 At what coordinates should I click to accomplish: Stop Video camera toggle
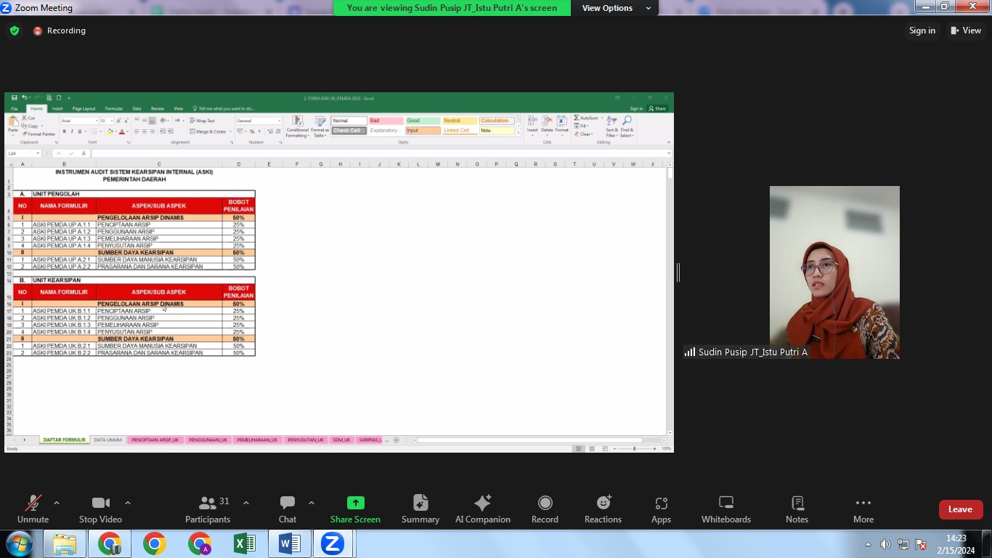(x=100, y=504)
